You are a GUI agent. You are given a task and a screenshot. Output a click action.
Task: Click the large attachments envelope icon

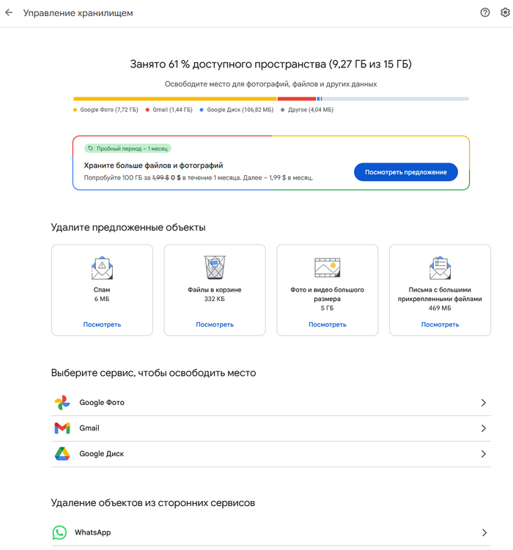click(x=440, y=267)
